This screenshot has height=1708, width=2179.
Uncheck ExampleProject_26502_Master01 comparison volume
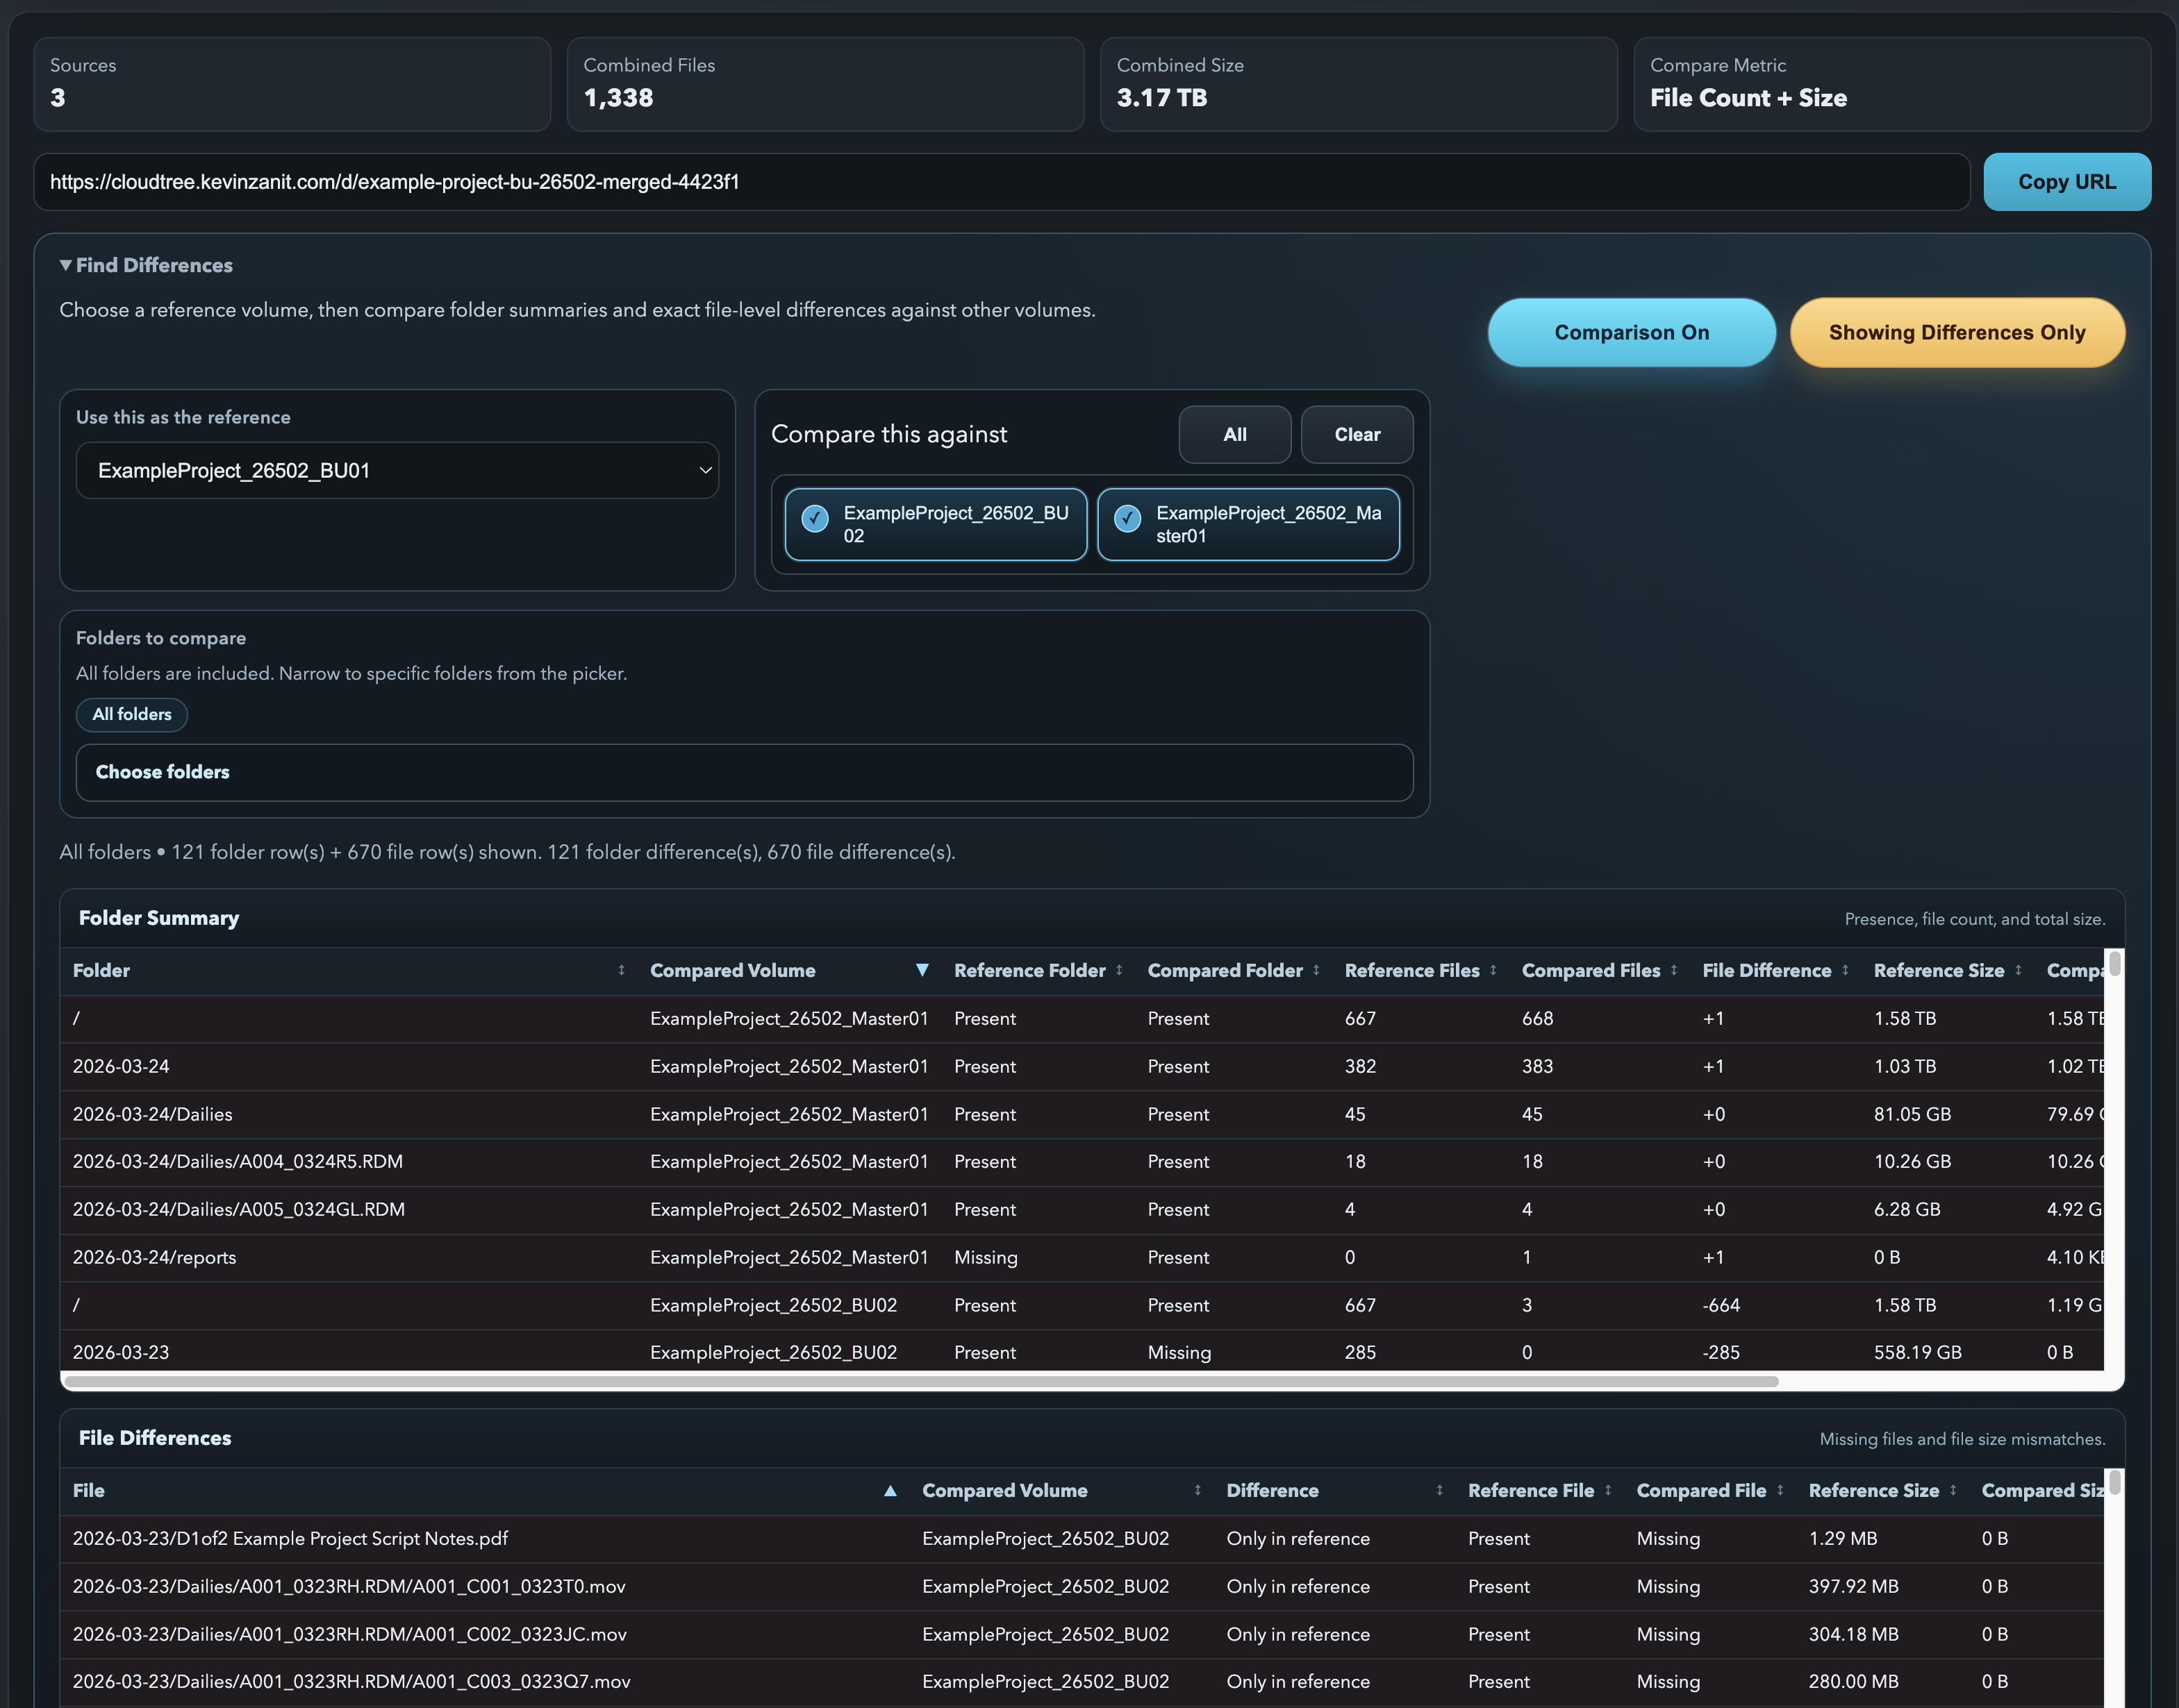(x=1127, y=518)
